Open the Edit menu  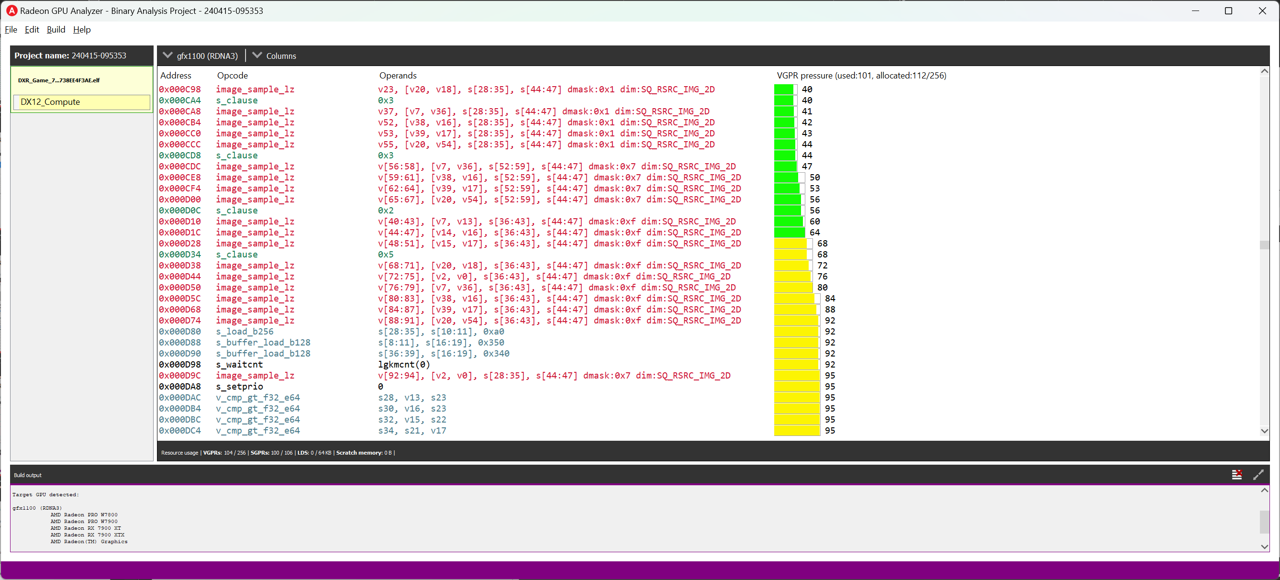click(31, 29)
